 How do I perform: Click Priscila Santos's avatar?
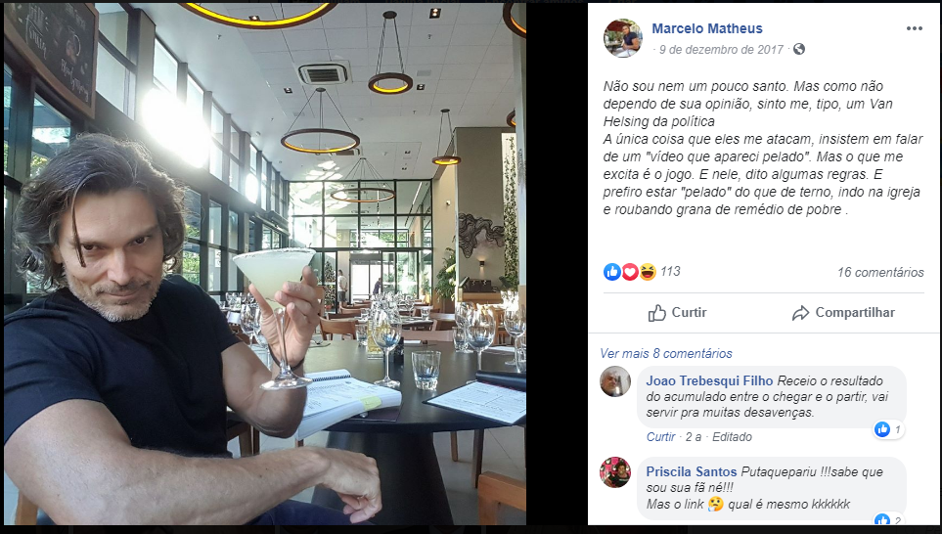[615, 472]
